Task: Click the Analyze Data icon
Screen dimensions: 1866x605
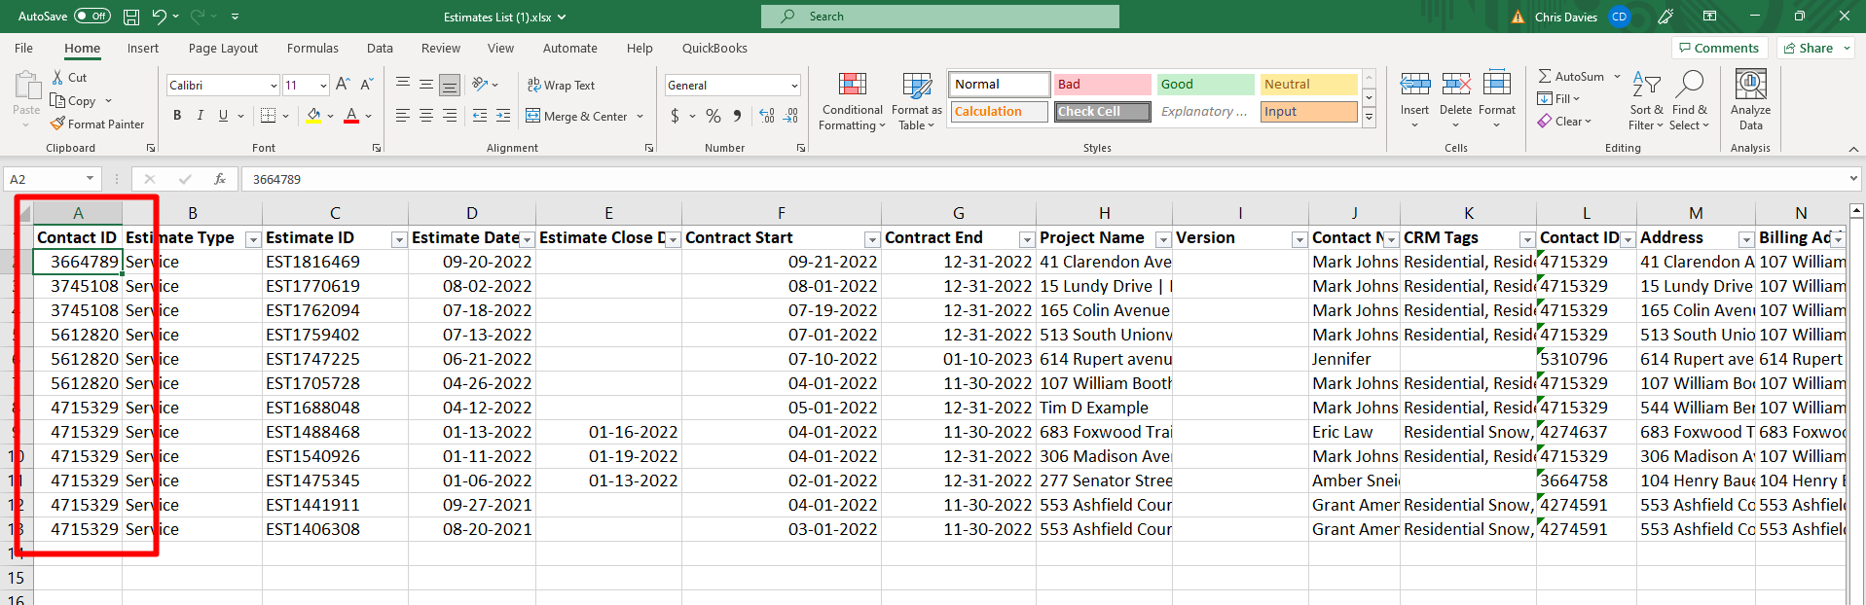Action: pyautogui.click(x=1750, y=86)
